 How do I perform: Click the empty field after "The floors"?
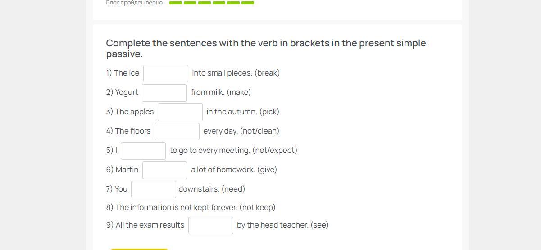[177, 131]
